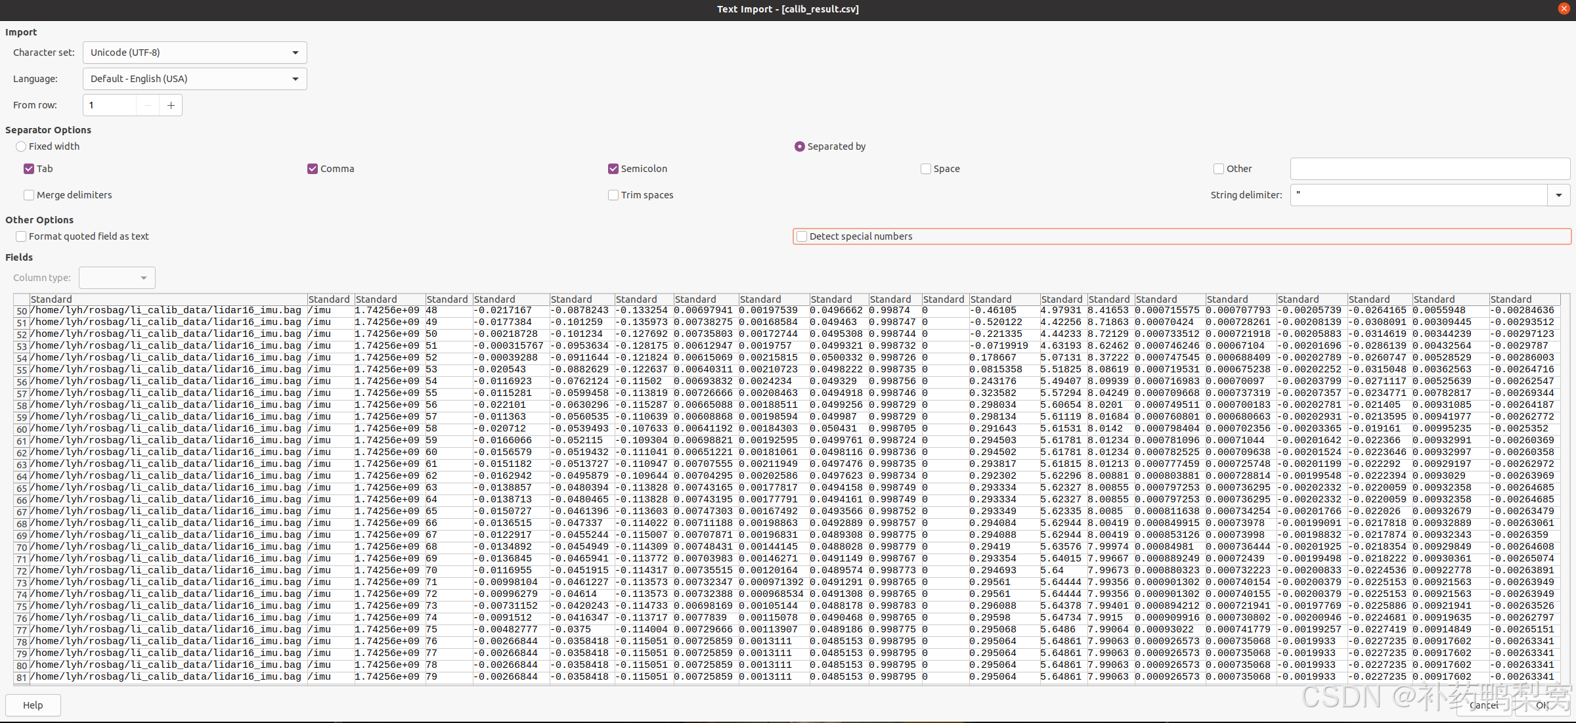Open the Character set dropdown

coord(194,53)
